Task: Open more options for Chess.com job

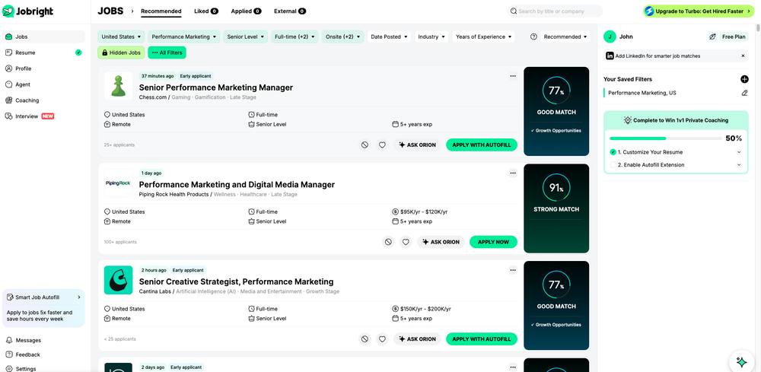Action: (x=513, y=76)
